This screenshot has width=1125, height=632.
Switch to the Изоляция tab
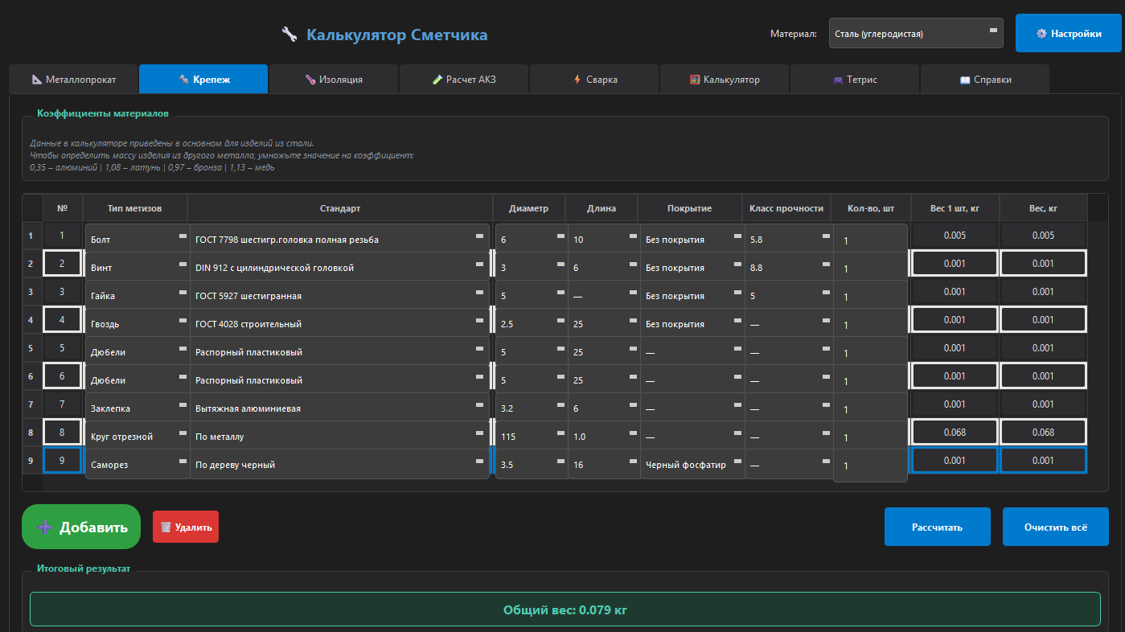point(334,80)
